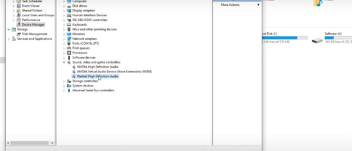This screenshot has height=151, width=352.
Task: Click the Softwear (J:) capacity bar
Action: point(338,38)
